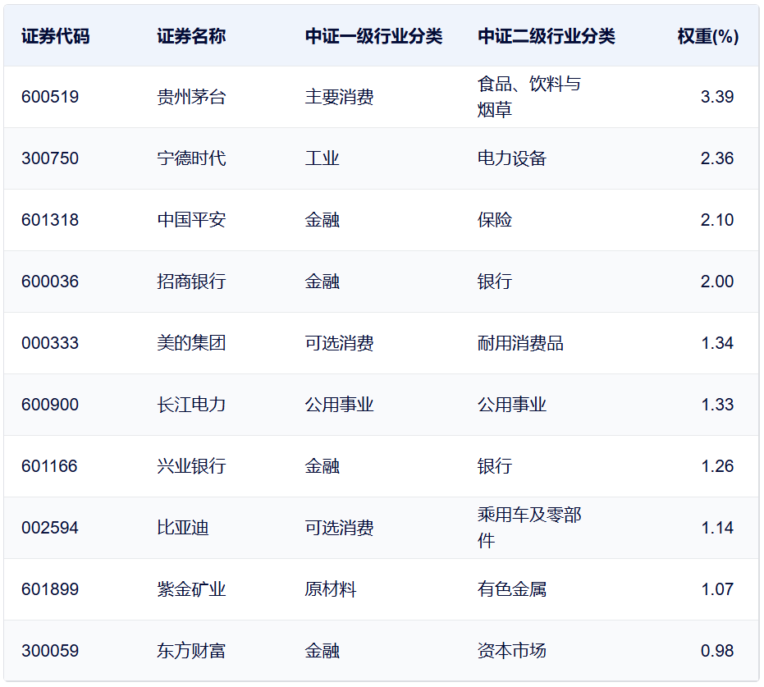764x687 pixels.
Task: Click weight value 1.14
Action: click(x=716, y=528)
